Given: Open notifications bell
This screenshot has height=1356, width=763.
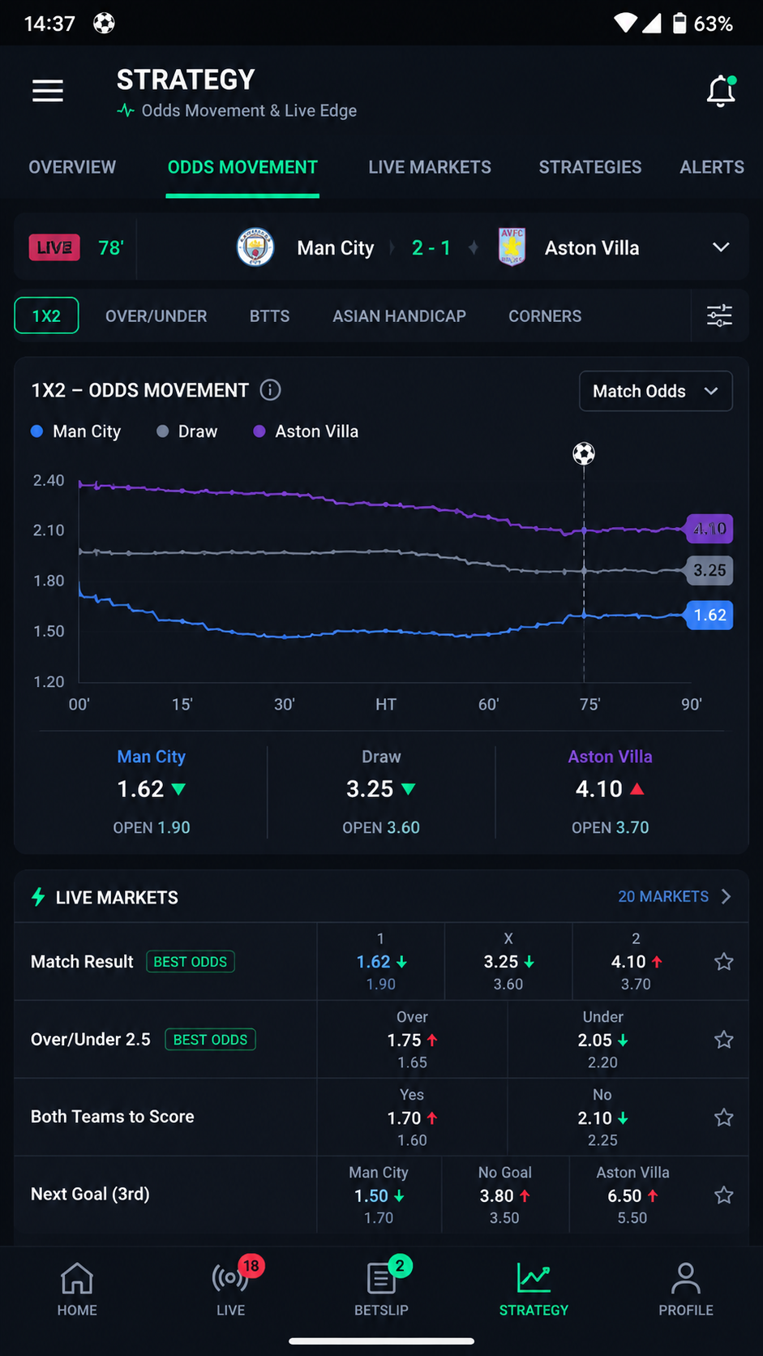Looking at the screenshot, I should [721, 91].
